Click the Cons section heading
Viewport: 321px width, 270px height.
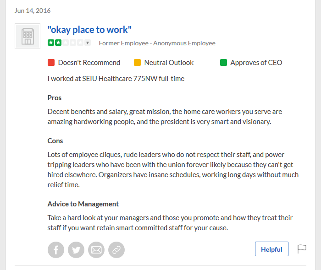pos(55,140)
